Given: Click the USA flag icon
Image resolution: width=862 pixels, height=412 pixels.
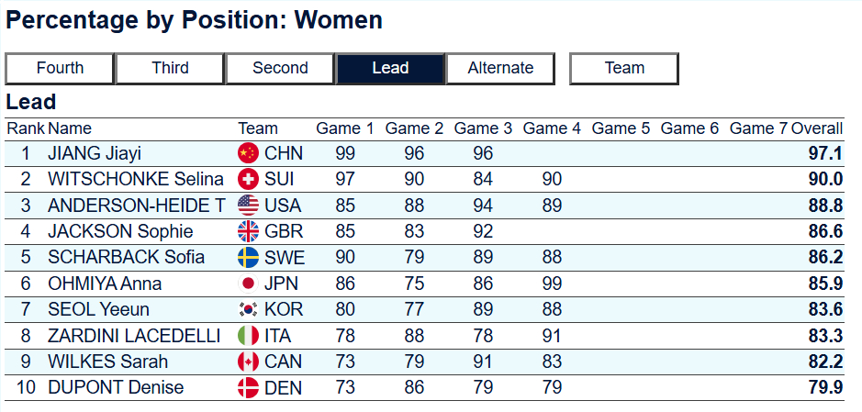Looking at the screenshot, I should (x=248, y=205).
